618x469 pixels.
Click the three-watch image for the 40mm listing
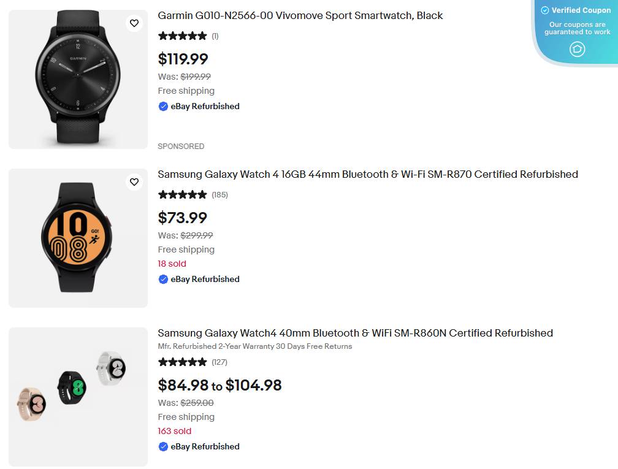[77, 397]
